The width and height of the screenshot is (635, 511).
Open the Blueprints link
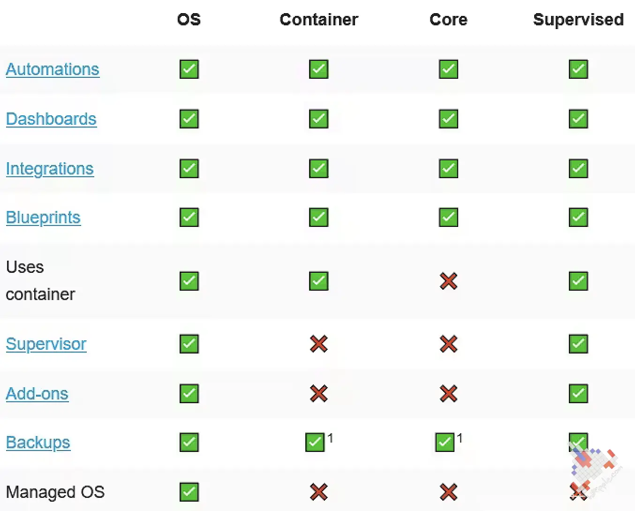[43, 218]
